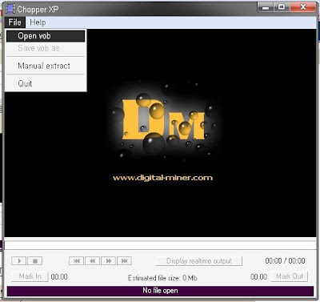Image resolution: width=320 pixels, height=302 pixels.
Task: Open the Help menu
Action: (x=38, y=22)
